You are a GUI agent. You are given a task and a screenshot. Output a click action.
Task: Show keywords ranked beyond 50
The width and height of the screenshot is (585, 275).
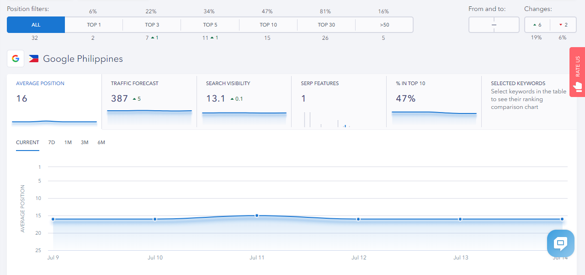pyautogui.click(x=384, y=25)
